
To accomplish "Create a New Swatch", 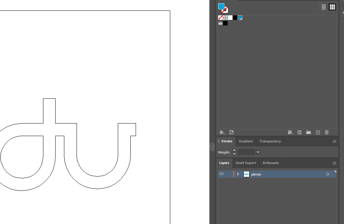I will pos(318,132).
